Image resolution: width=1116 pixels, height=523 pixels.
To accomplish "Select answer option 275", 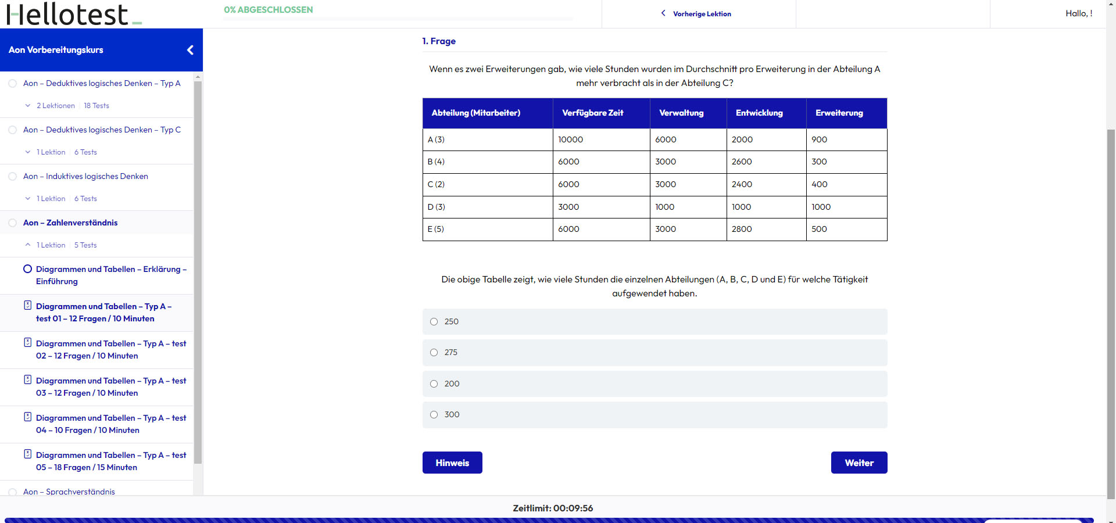I will point(434,352).
